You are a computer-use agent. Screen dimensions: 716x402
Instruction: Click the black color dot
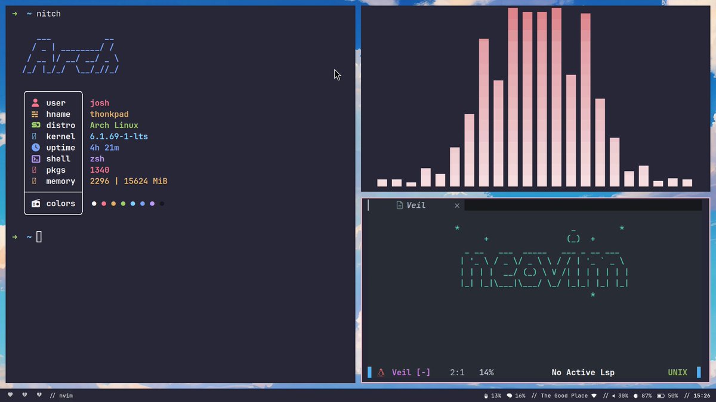coord(162,204)
